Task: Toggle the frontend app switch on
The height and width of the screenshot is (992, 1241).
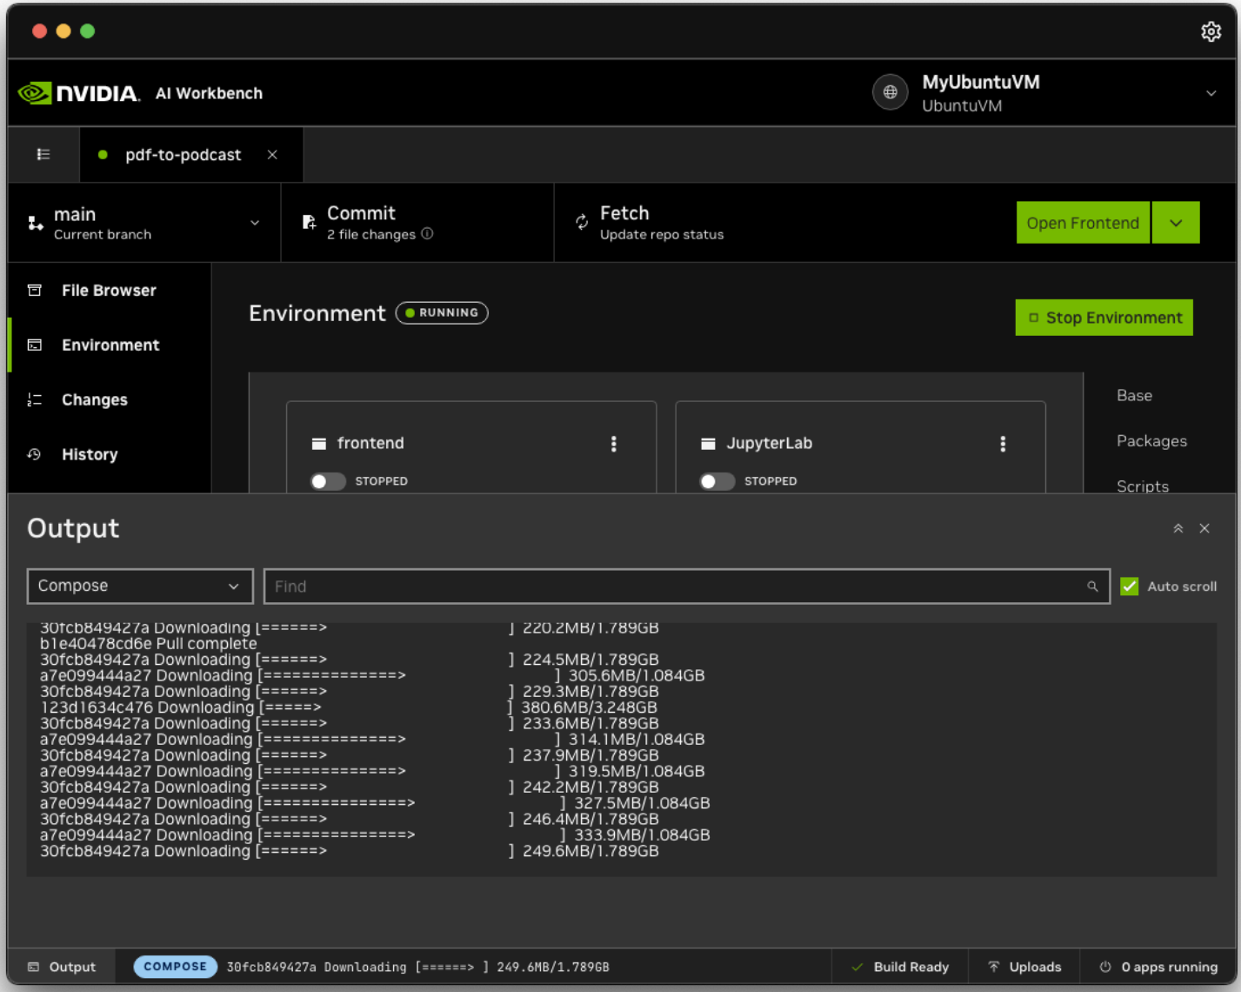Action: pos(328,481)
